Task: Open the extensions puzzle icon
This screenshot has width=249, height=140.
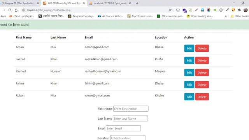Action: [239, 10]
